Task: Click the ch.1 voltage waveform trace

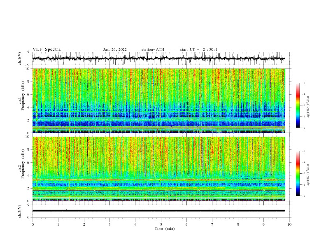Action: (x=158, y=58)
